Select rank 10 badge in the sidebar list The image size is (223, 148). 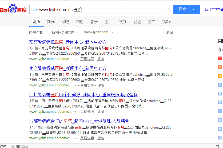[x=220, y=138]
